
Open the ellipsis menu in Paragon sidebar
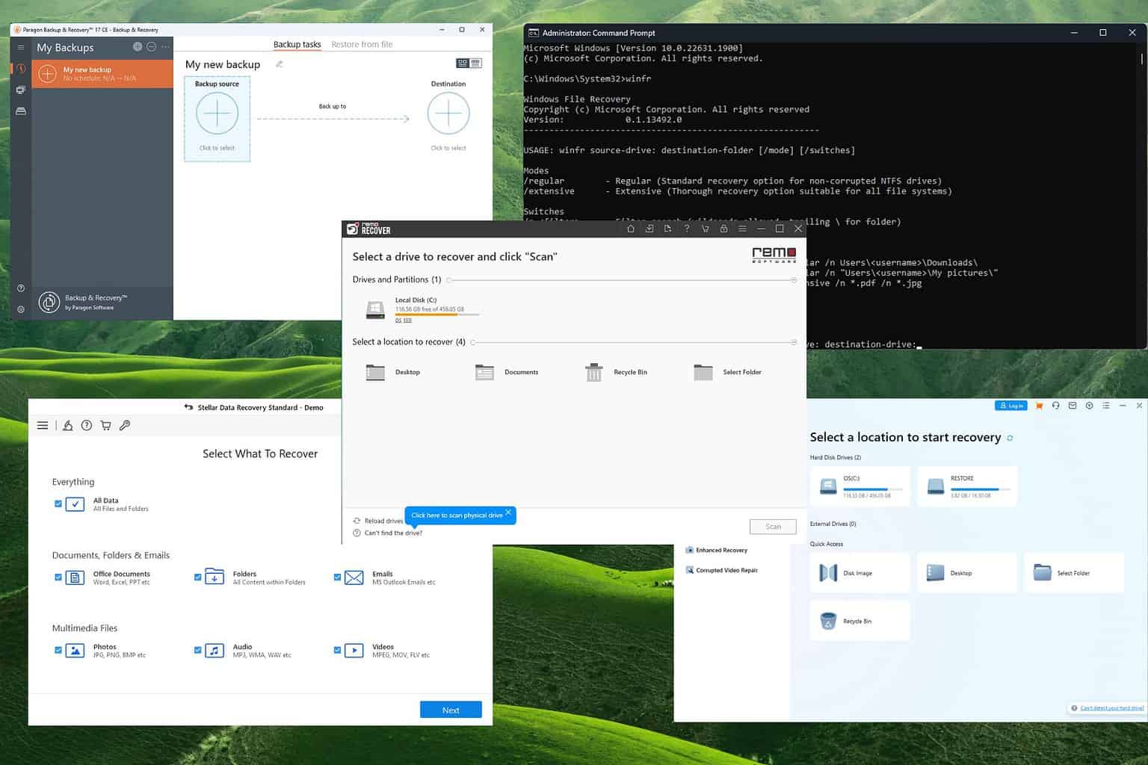[165, 47]
